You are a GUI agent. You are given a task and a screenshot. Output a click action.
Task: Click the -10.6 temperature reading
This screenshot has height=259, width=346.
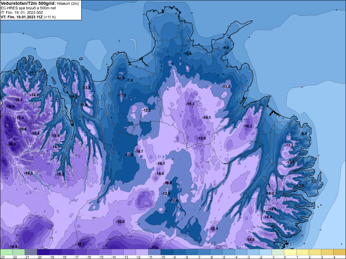point(120,78)
